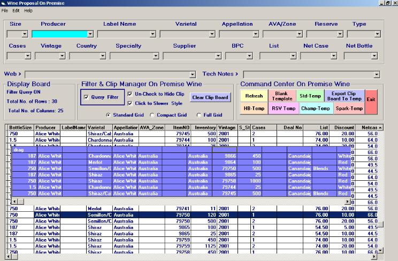The image size is (398, 261).
Task: Expand the Cases dropdown
Action: [x=28, y=56]
